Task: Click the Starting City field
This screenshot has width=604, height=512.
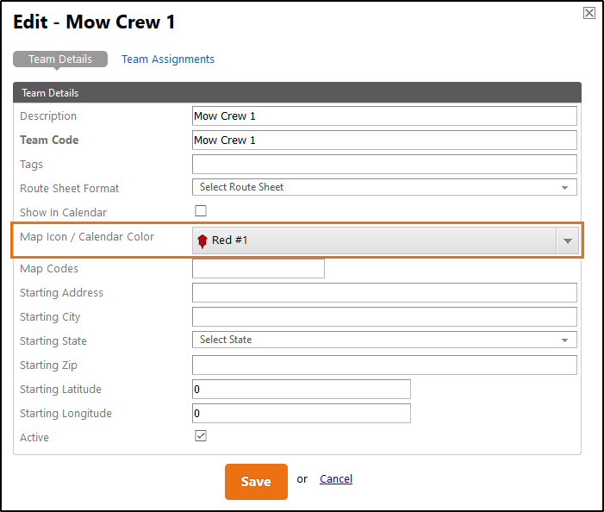Action: [384, 316]
